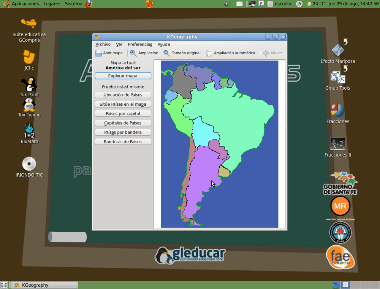
Task: Activate Ampliación automática in toolbar
Action: [231, 53]
